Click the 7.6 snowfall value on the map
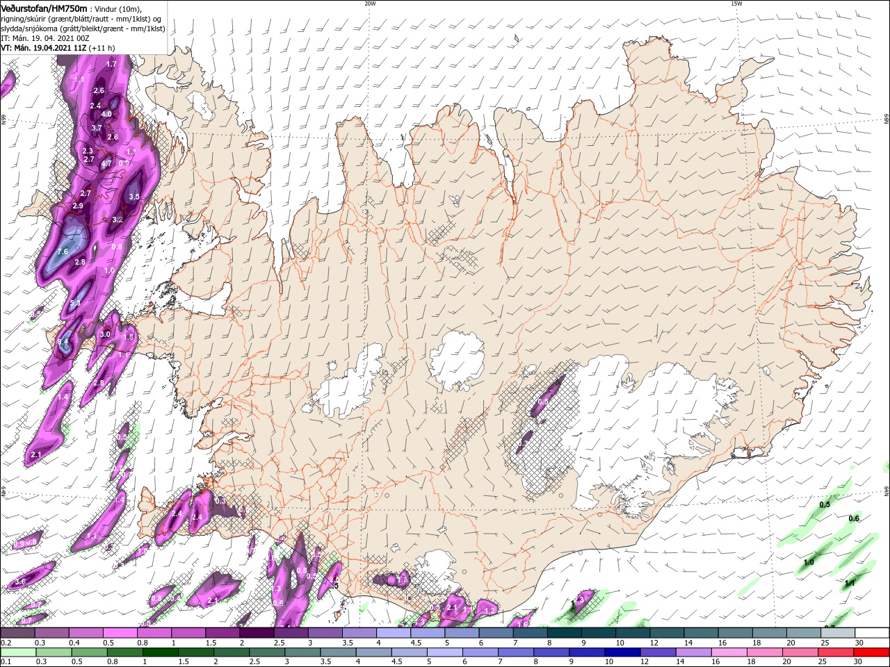 point(63,252)
